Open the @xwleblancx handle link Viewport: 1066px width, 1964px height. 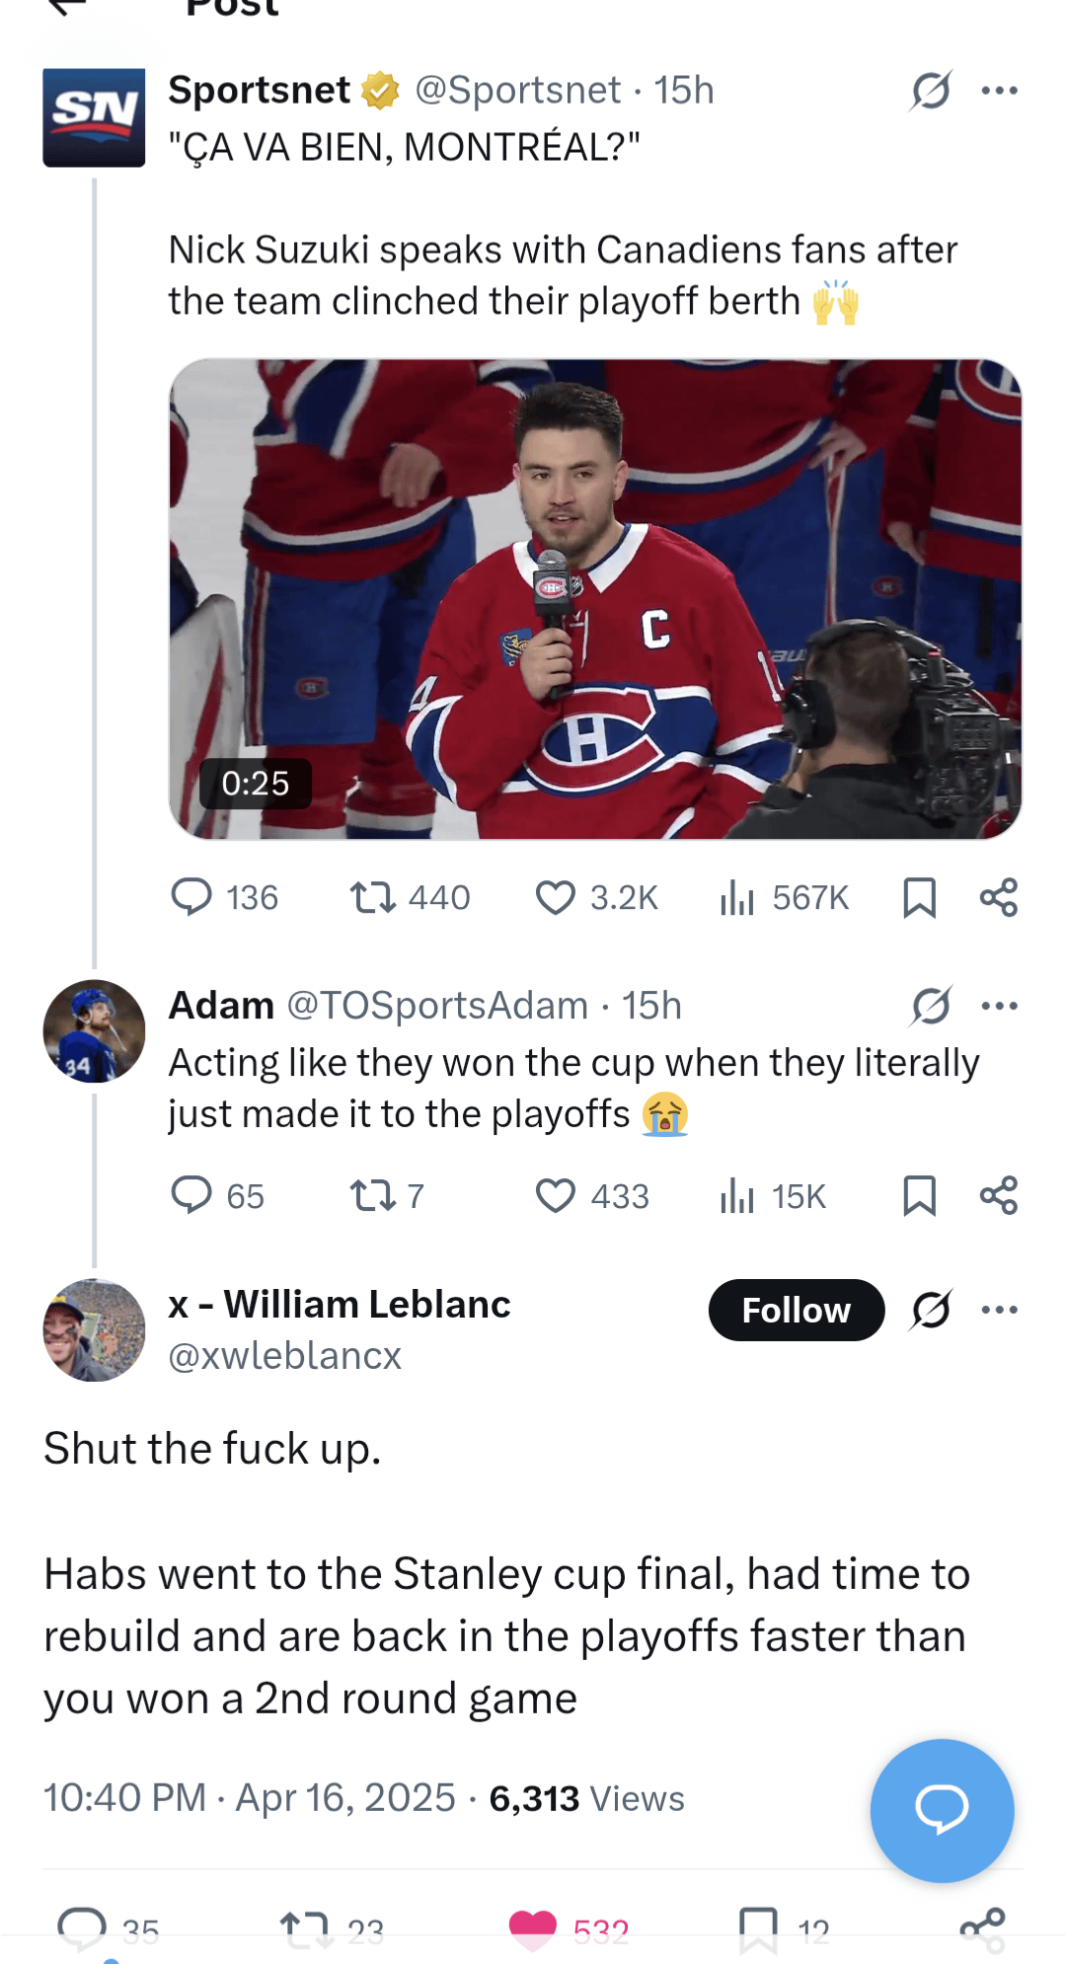tap(285, 1356)
